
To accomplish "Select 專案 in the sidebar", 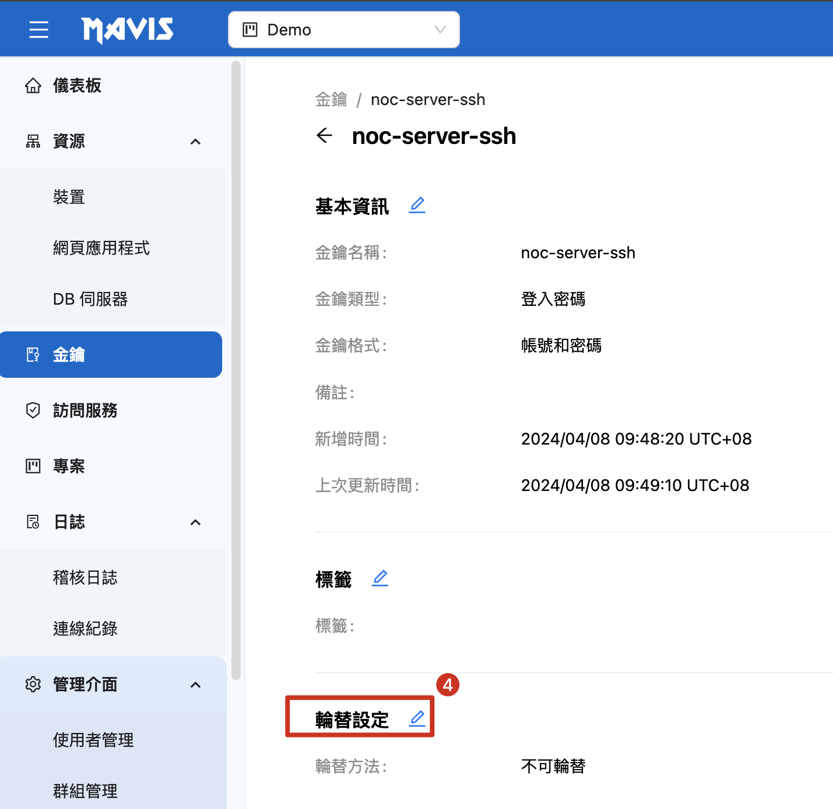I will [69, 466].
